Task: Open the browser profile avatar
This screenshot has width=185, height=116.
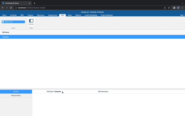Action: tap(178, 8)
